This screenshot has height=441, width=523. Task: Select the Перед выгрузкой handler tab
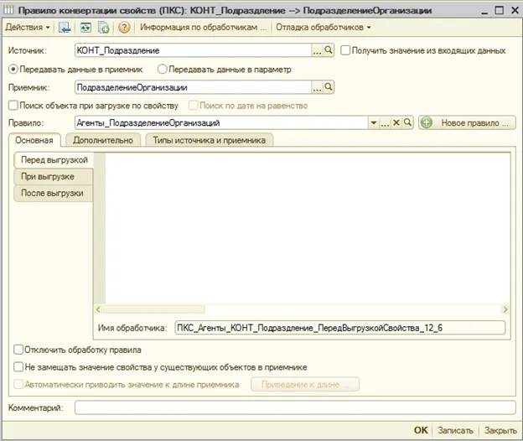click(54, 160)
